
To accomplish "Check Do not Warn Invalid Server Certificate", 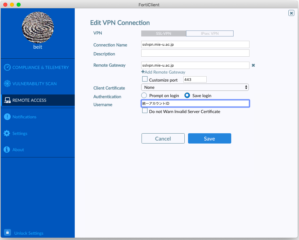I will click(x=145, y=110).
